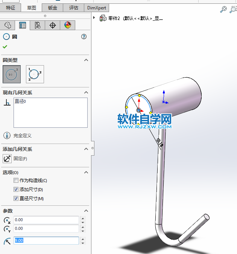
Task: Open the DimXpert tab
Action: pos(97,8)
